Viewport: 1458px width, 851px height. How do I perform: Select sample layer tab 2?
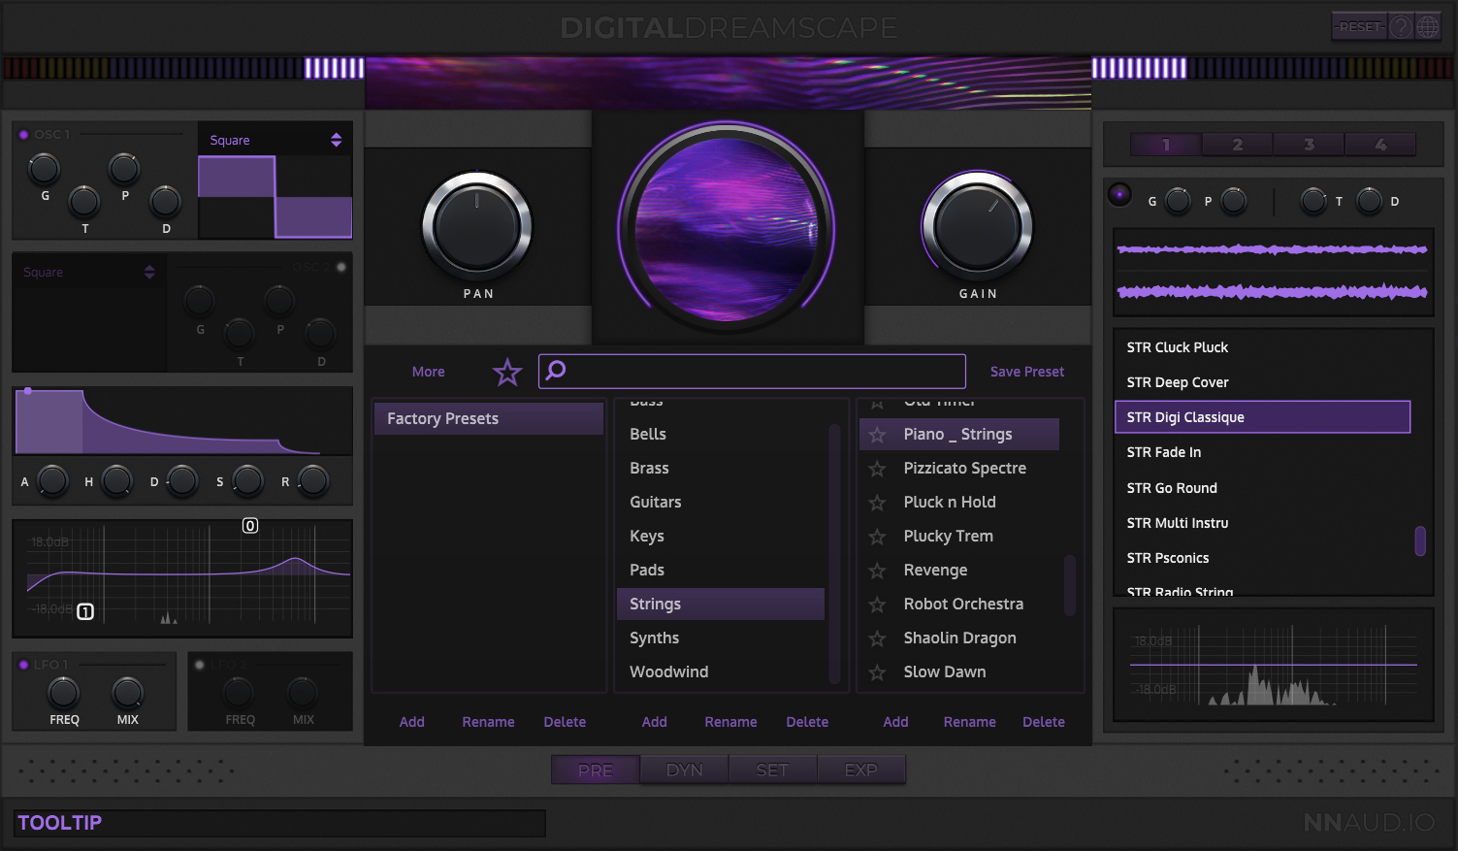point(1238,145)
